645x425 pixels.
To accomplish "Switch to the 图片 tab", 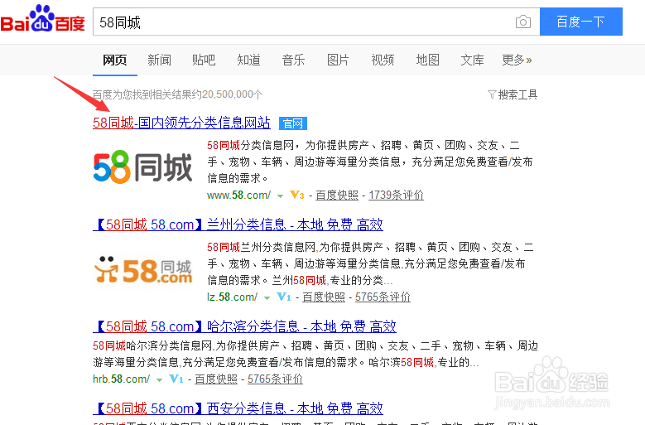I will coord(338,60).
